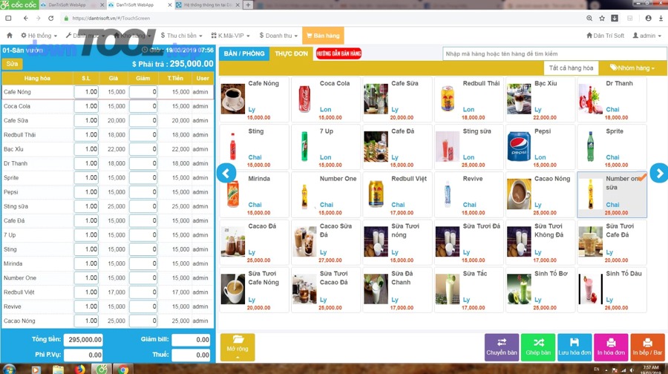Switch to THỰC ĐƠN tab
The image size is (668, 374).
(x=291, y=53)
